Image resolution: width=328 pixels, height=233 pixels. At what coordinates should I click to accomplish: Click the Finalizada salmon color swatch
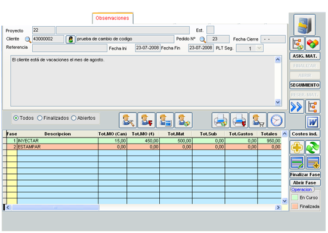[x=295, y=206]
